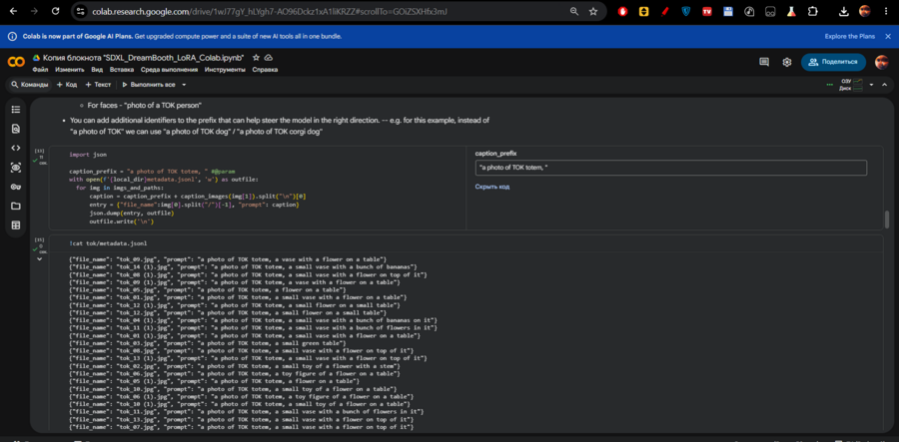
Task: Click the notebook title SDXL_DreamBooth_LoRA_Colab.ipynb
Action: coord(143,58)
